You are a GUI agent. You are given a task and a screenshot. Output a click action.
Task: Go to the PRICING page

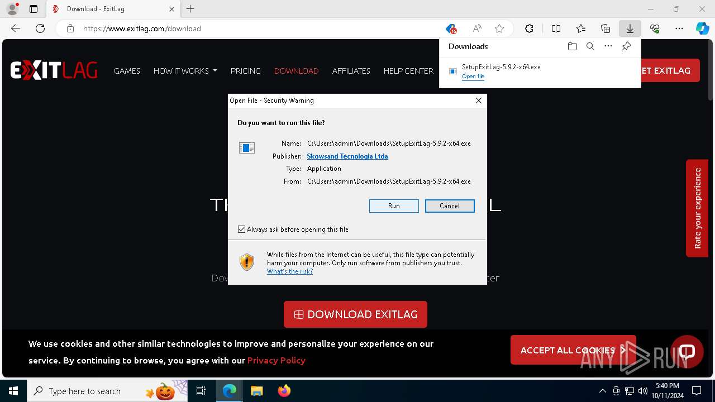point(245,71)
